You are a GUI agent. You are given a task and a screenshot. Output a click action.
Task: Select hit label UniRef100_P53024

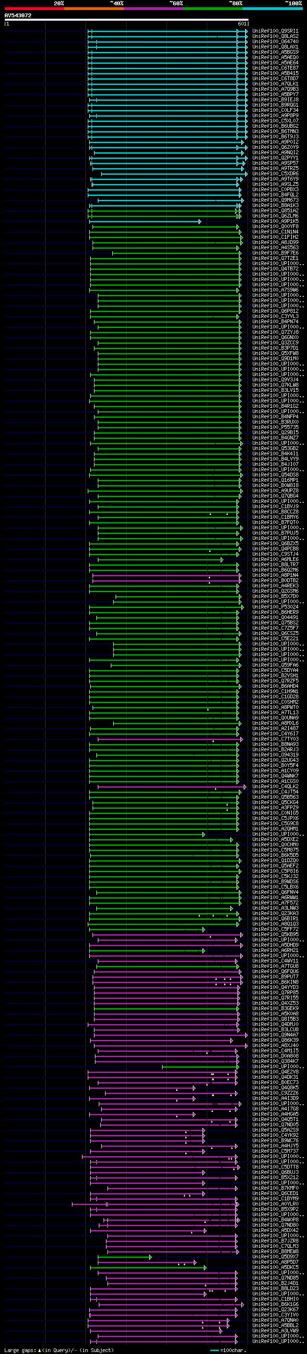coord(275,607)
